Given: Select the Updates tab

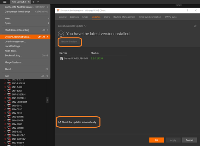Looking at the screenshot, I should point(96,17).
